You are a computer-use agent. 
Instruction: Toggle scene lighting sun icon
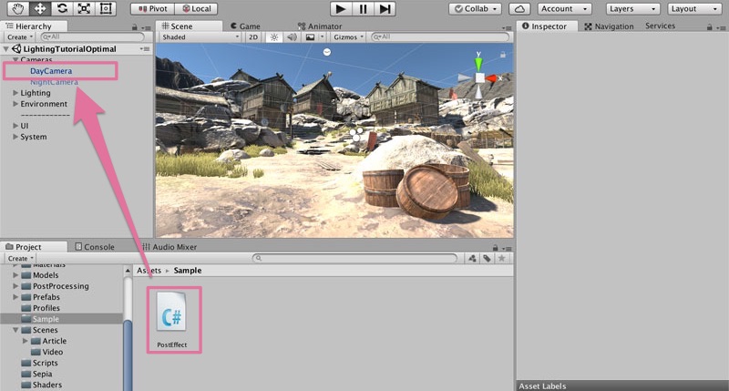point(274,37)
